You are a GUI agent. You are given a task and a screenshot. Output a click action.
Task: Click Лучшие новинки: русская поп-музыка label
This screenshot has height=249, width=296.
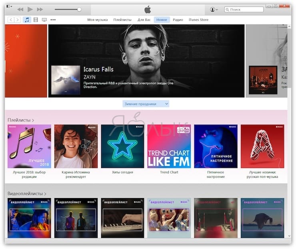(262, 174)
